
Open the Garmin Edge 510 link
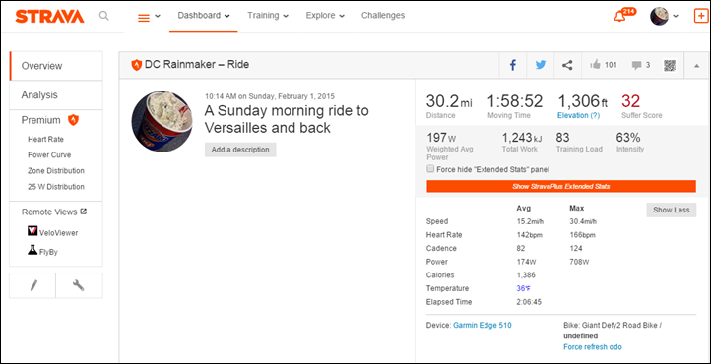coord(482,325)
